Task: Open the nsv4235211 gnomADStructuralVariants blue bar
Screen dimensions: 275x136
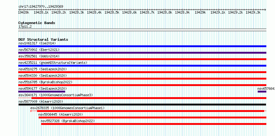Action: click(142, 66)
